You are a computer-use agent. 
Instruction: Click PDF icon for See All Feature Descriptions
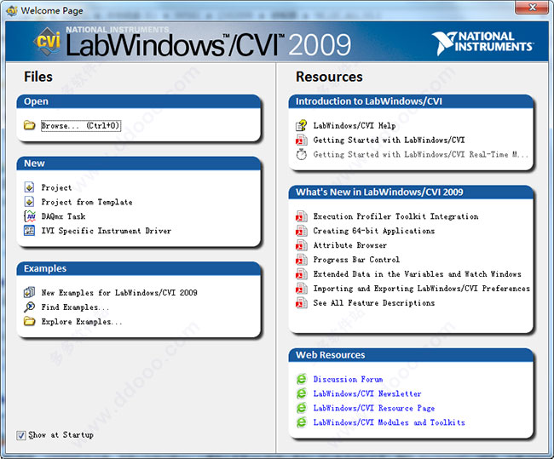pyautogui.click(x=302, y=303)
